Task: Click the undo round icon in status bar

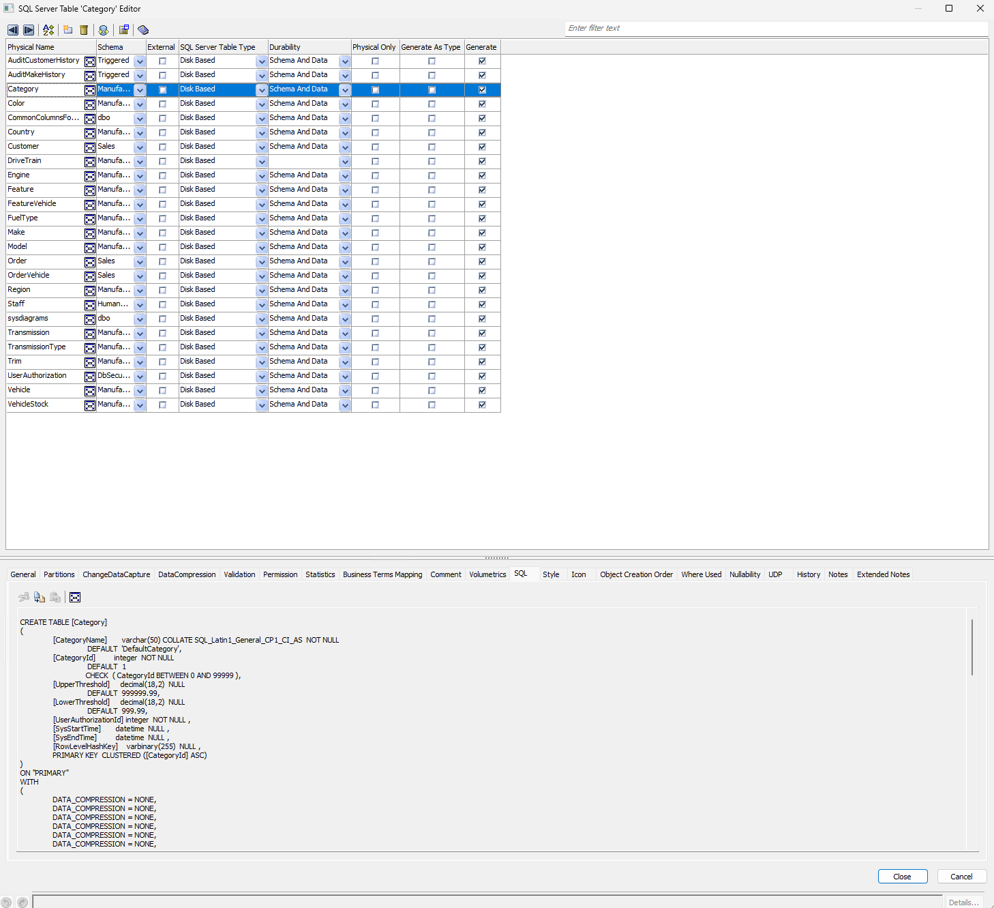Action: [x=7, y=902]
